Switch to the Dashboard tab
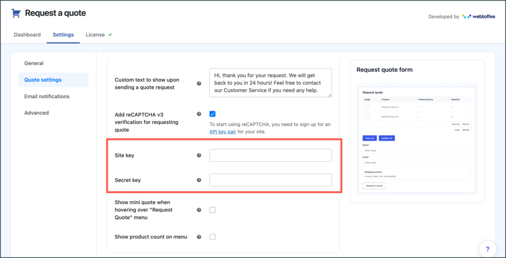The width and height of the screenshot is (506, 258). 27,35
